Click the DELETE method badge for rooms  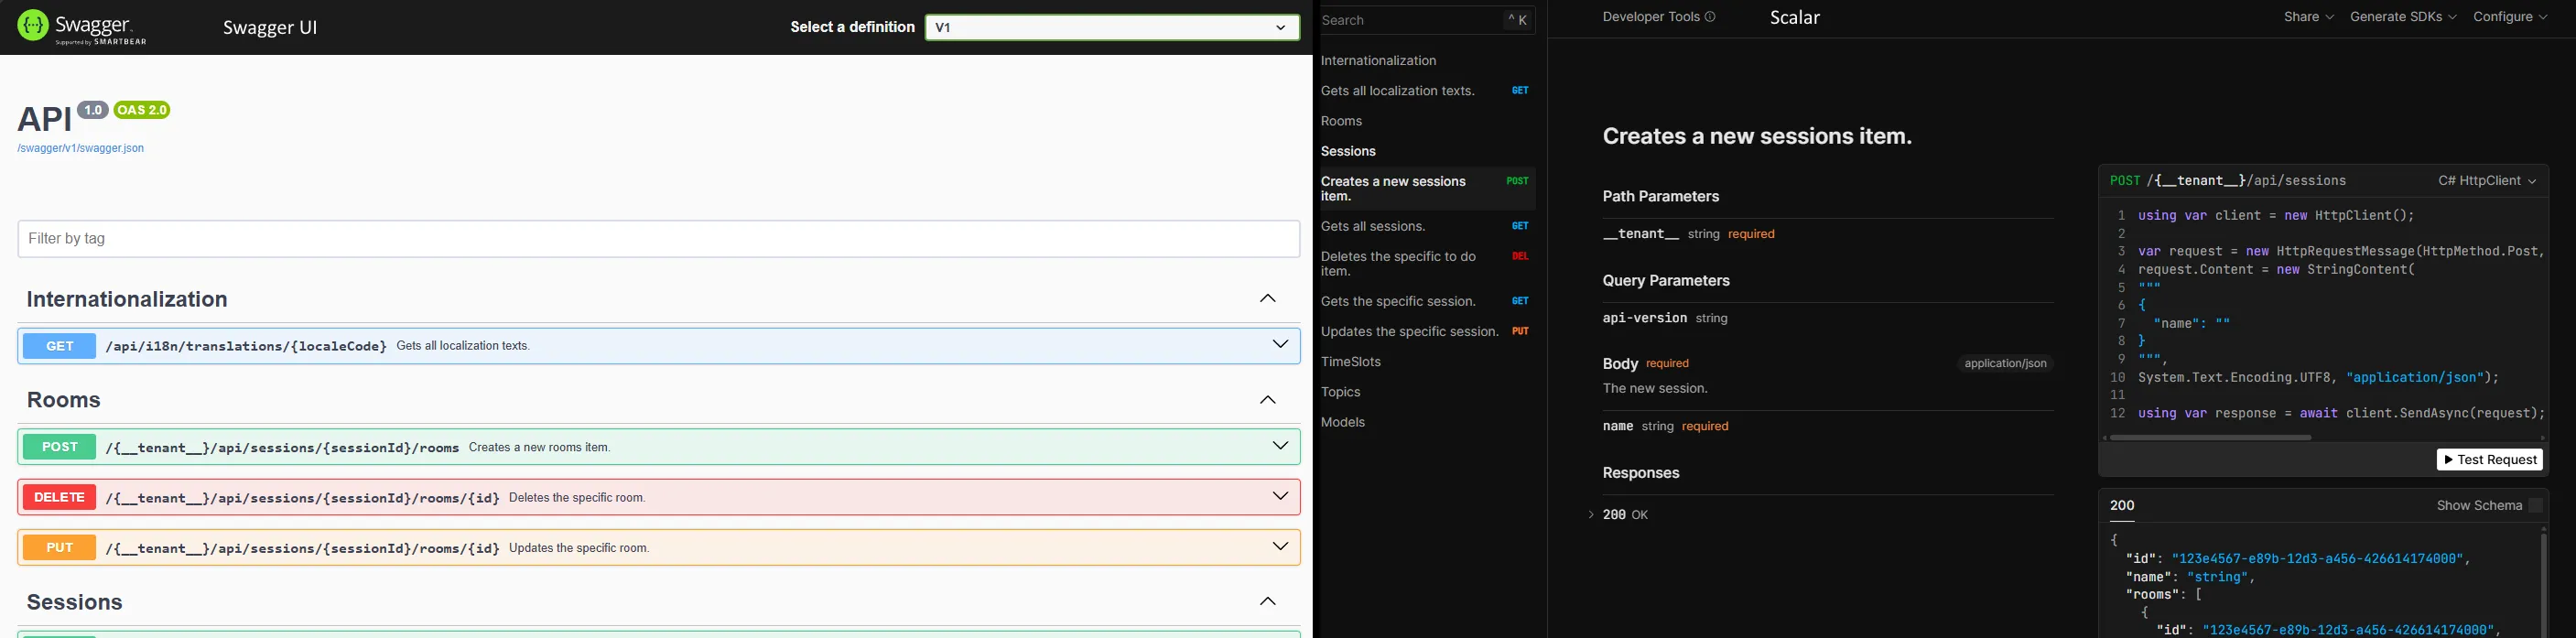click(x=60, y=497)
